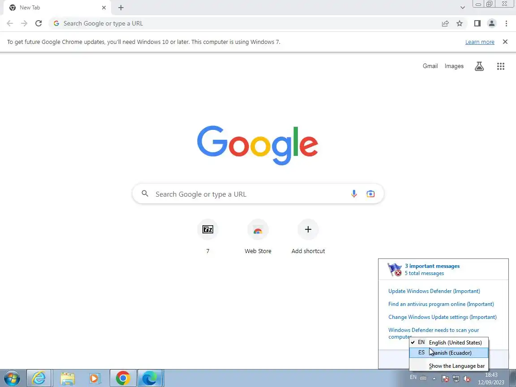This screenshot has height=387, width=516.
Task: Click the EN language indicator in taskbar
Action: (x=413, y=377)
